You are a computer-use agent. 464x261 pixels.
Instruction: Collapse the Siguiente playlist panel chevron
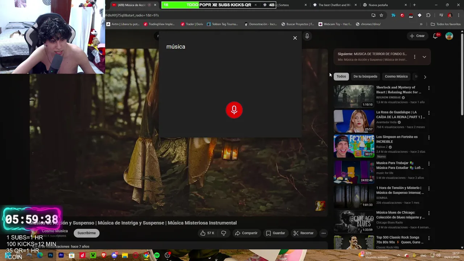[x=424, y=57]
